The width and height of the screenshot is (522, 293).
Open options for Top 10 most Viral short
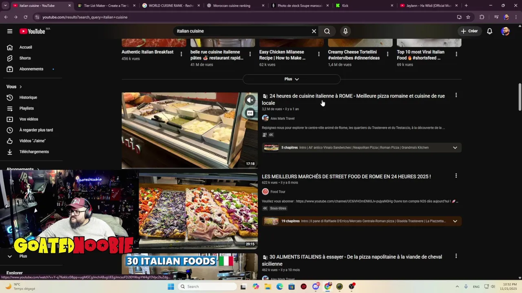[x=456, y=54]
